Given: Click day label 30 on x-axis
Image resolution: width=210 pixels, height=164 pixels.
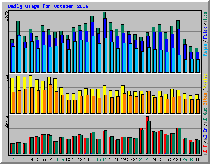Looking at the screenshot, I should 191,159.
